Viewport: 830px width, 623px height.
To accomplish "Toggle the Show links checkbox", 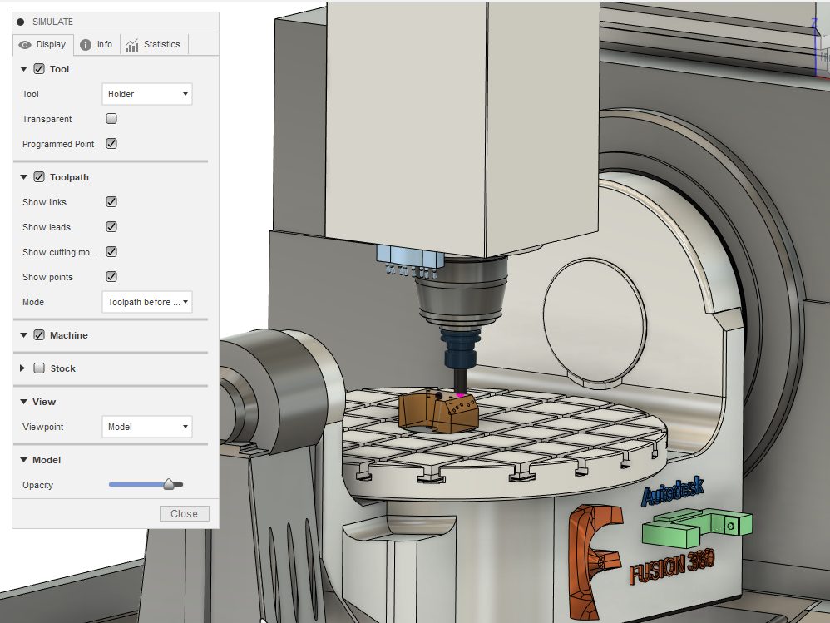I will coord(111,202).
